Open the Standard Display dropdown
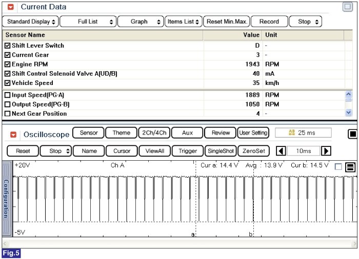The width and height of the screenshot is (359, 259). pos(31,21)
